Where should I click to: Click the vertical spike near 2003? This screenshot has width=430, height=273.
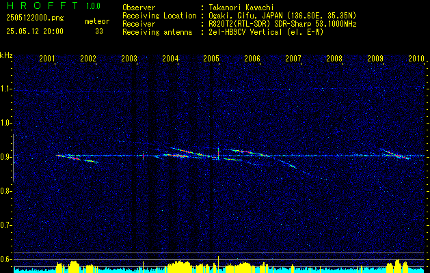[143, 155]
